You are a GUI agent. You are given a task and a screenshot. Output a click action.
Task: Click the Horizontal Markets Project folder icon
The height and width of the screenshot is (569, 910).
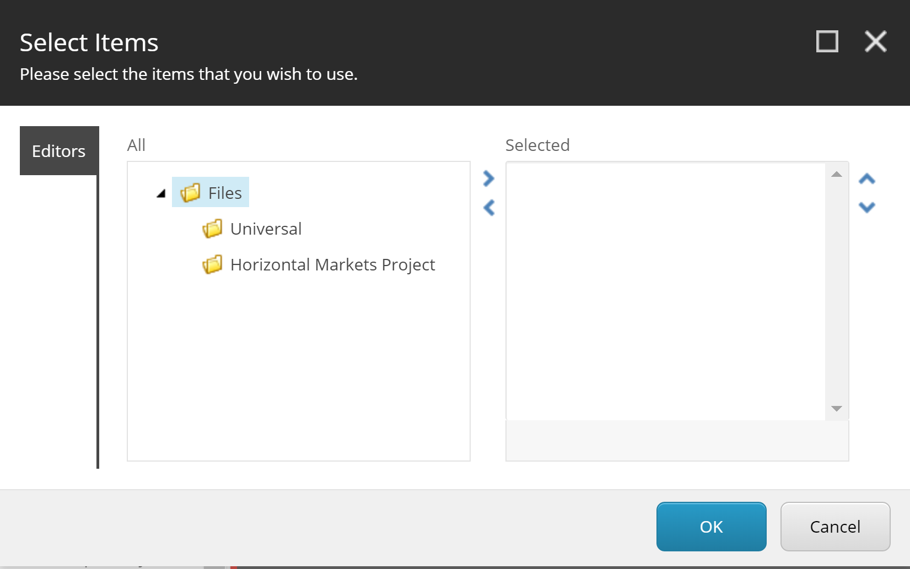coord(213,264)
